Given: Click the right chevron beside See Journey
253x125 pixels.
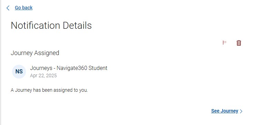Looking at the screenshot, I should tap(241, 111).
